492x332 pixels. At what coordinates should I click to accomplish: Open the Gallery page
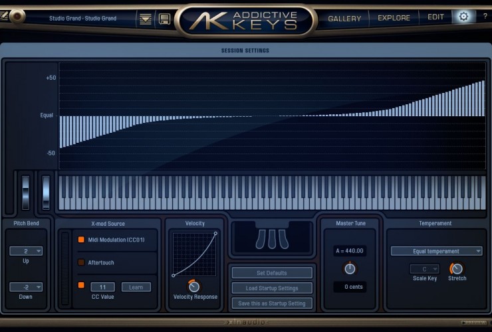344,19
